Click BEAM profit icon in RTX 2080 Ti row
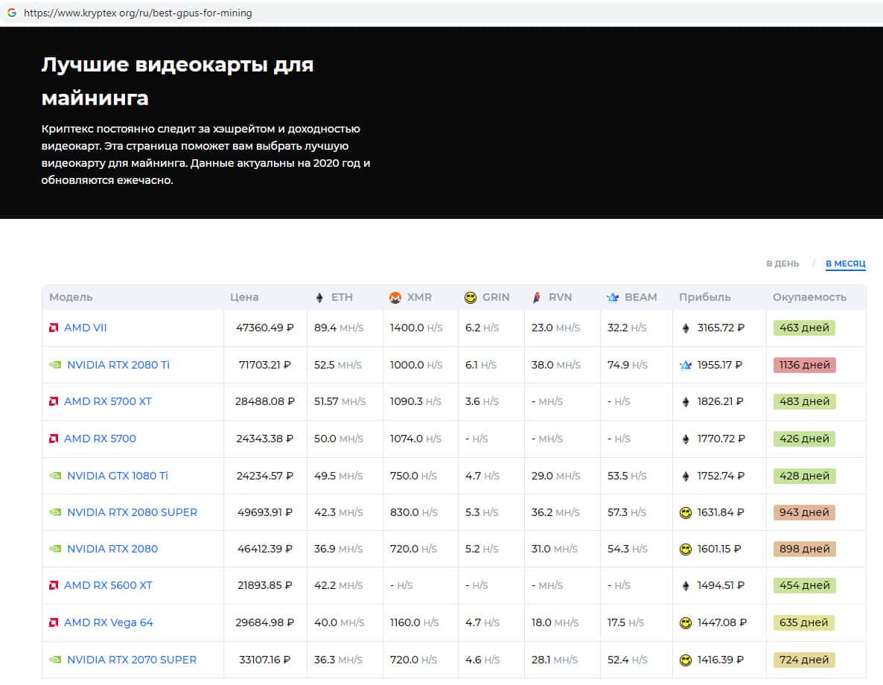The width and height of the screenshot is (883, 685). pyautogui.click(x=686, y=366)
